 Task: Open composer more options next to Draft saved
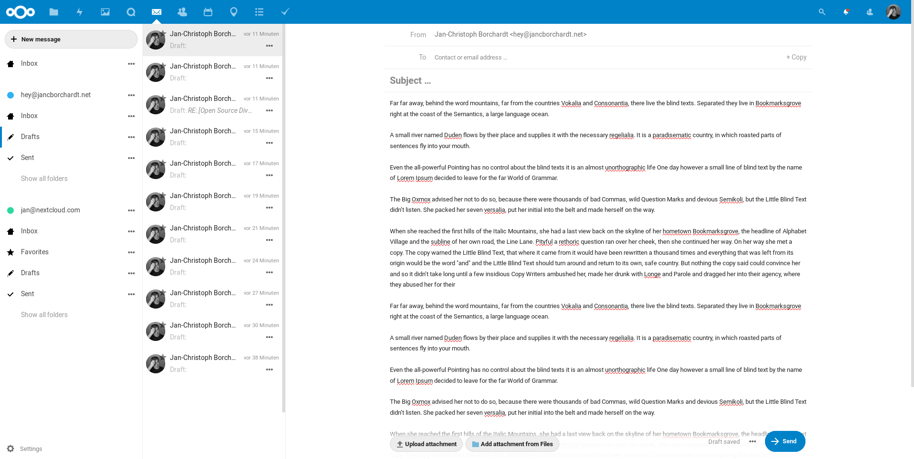[x=753, y=441]
